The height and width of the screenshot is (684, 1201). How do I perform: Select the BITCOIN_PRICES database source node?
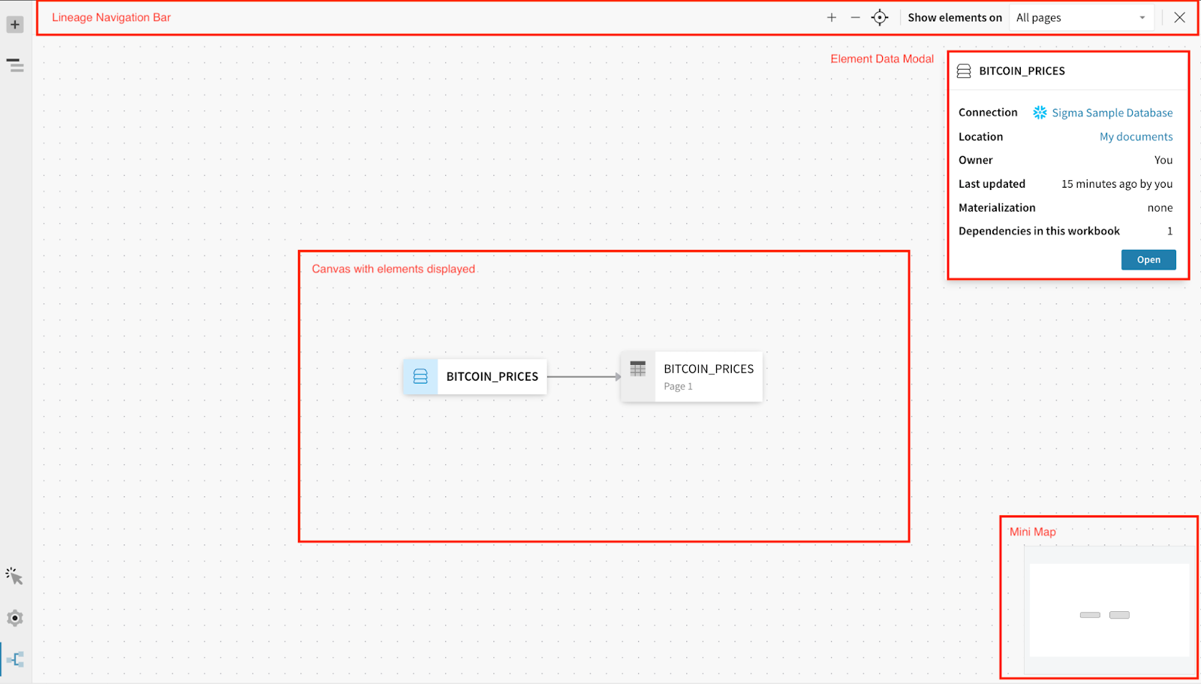coord(475,376)
